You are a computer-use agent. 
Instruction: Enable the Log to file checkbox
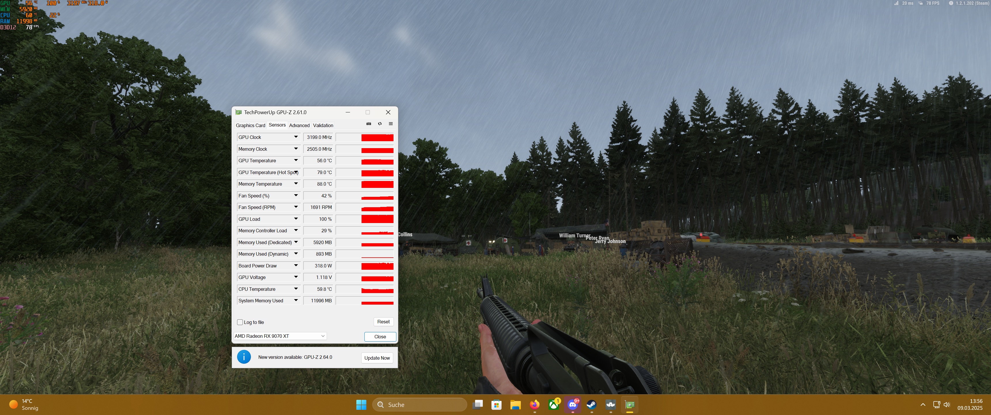coord(240,322)
